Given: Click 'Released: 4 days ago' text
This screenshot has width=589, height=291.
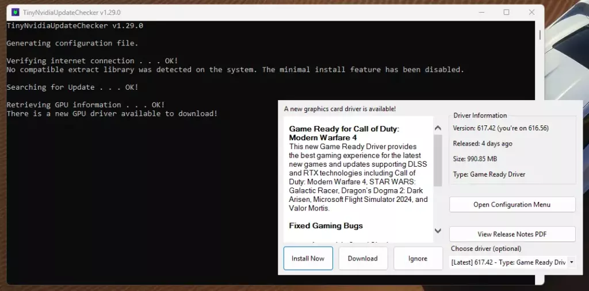Looking at the screenshot, I should coord(483,143).
